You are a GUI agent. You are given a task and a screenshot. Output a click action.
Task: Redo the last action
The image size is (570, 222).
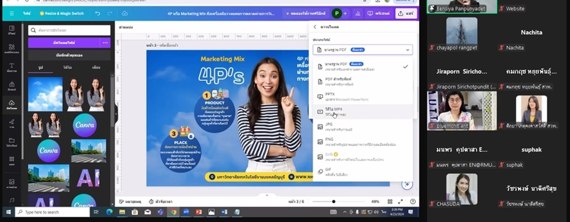[110, 13]
